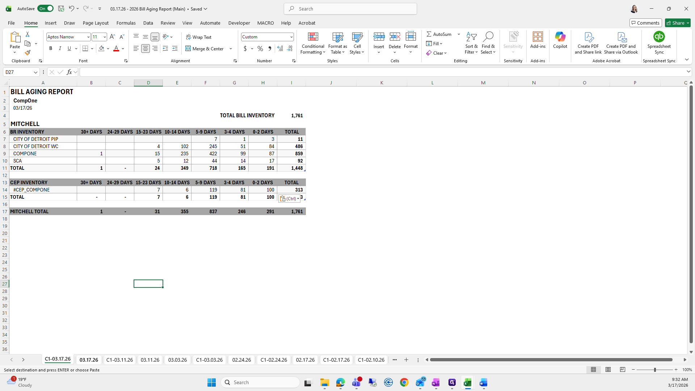Toggle Wrap Text for the cell
695x391 pixels.
click(x=199, y=37)
